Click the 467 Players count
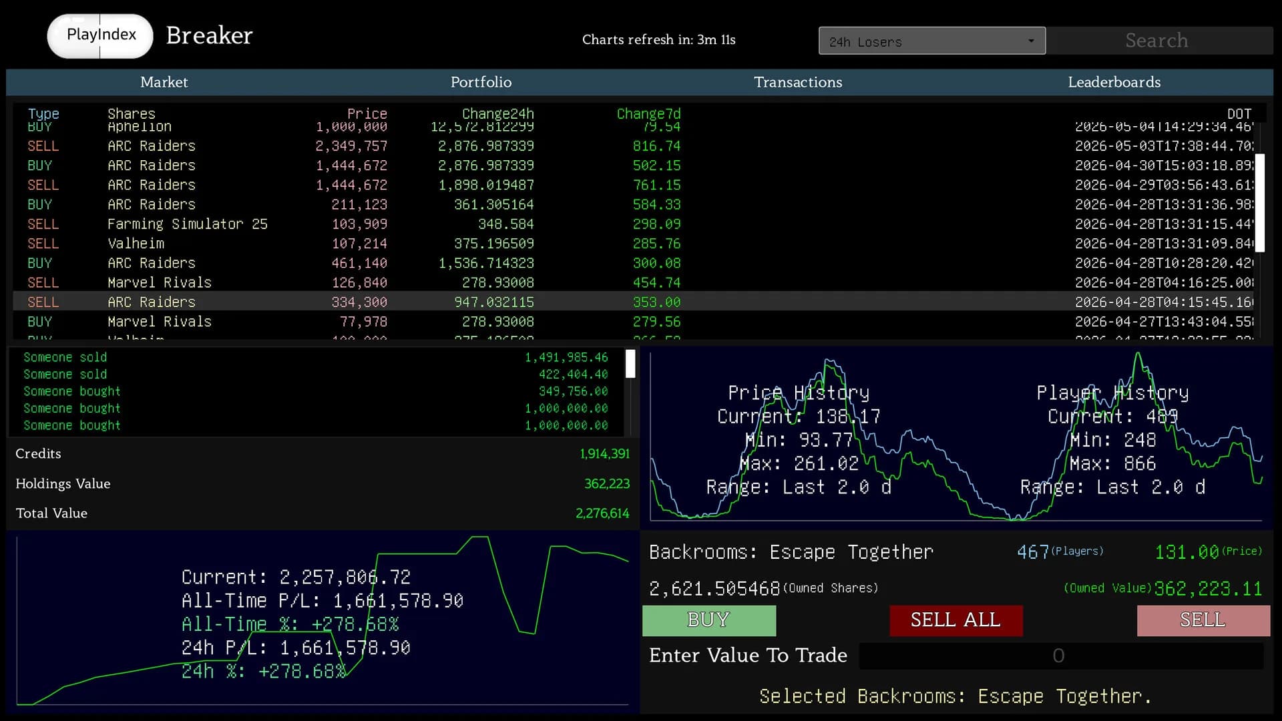This screenshot has width=1282, height=721. pos(1032,552)
